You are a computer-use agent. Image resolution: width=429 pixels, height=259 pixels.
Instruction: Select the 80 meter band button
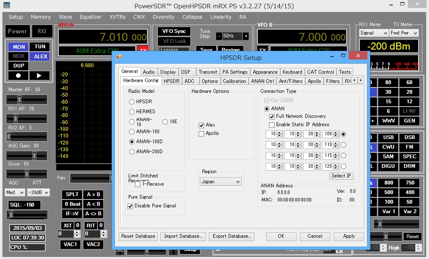(x=388, y=82)
